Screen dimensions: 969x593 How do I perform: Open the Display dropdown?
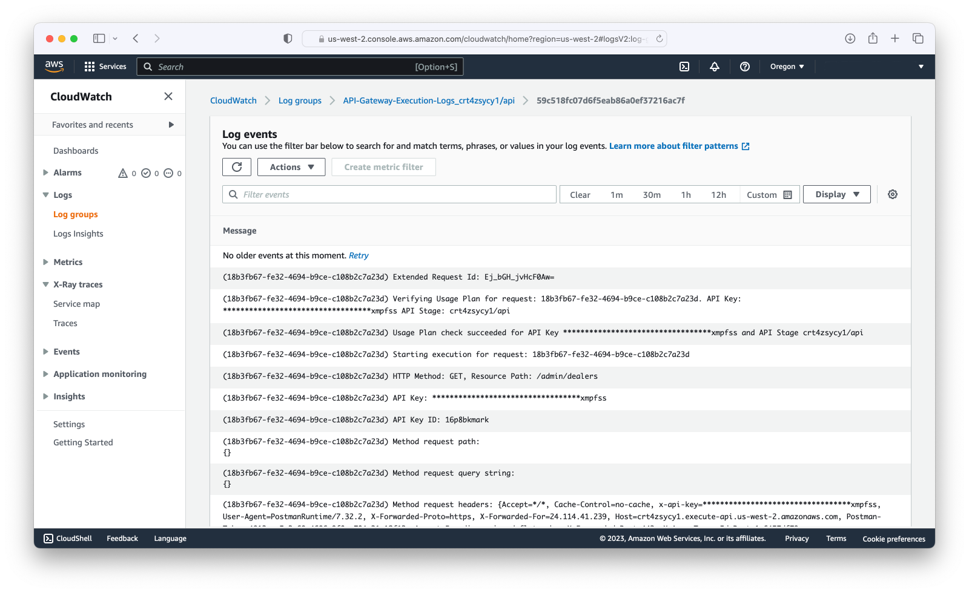pyautogui.click(x=837, y=194)
